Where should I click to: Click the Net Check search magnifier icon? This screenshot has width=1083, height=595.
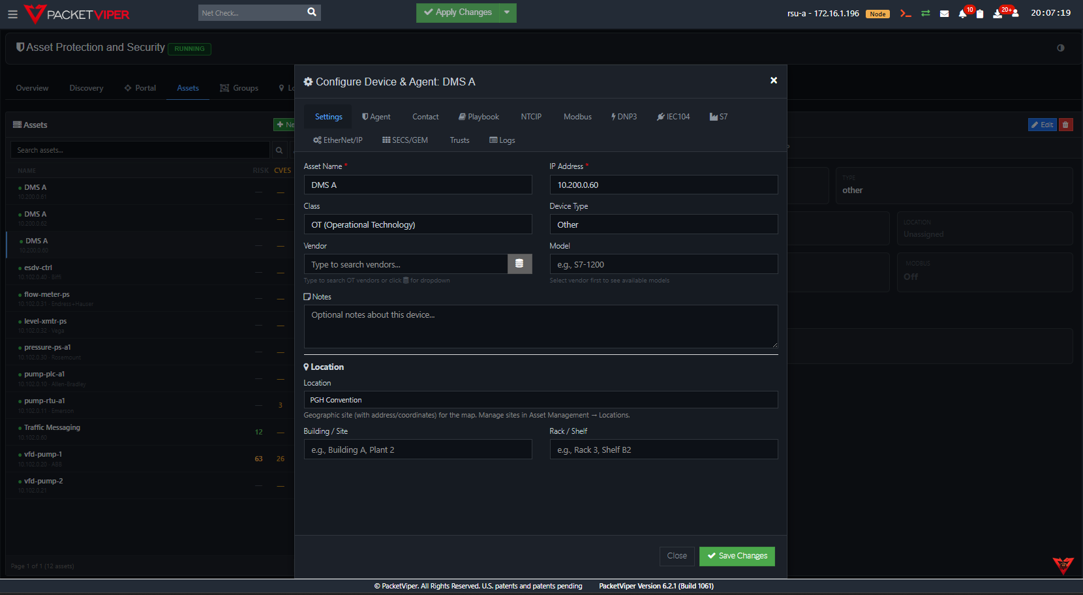pyautogui.click(x=312, y=12)
